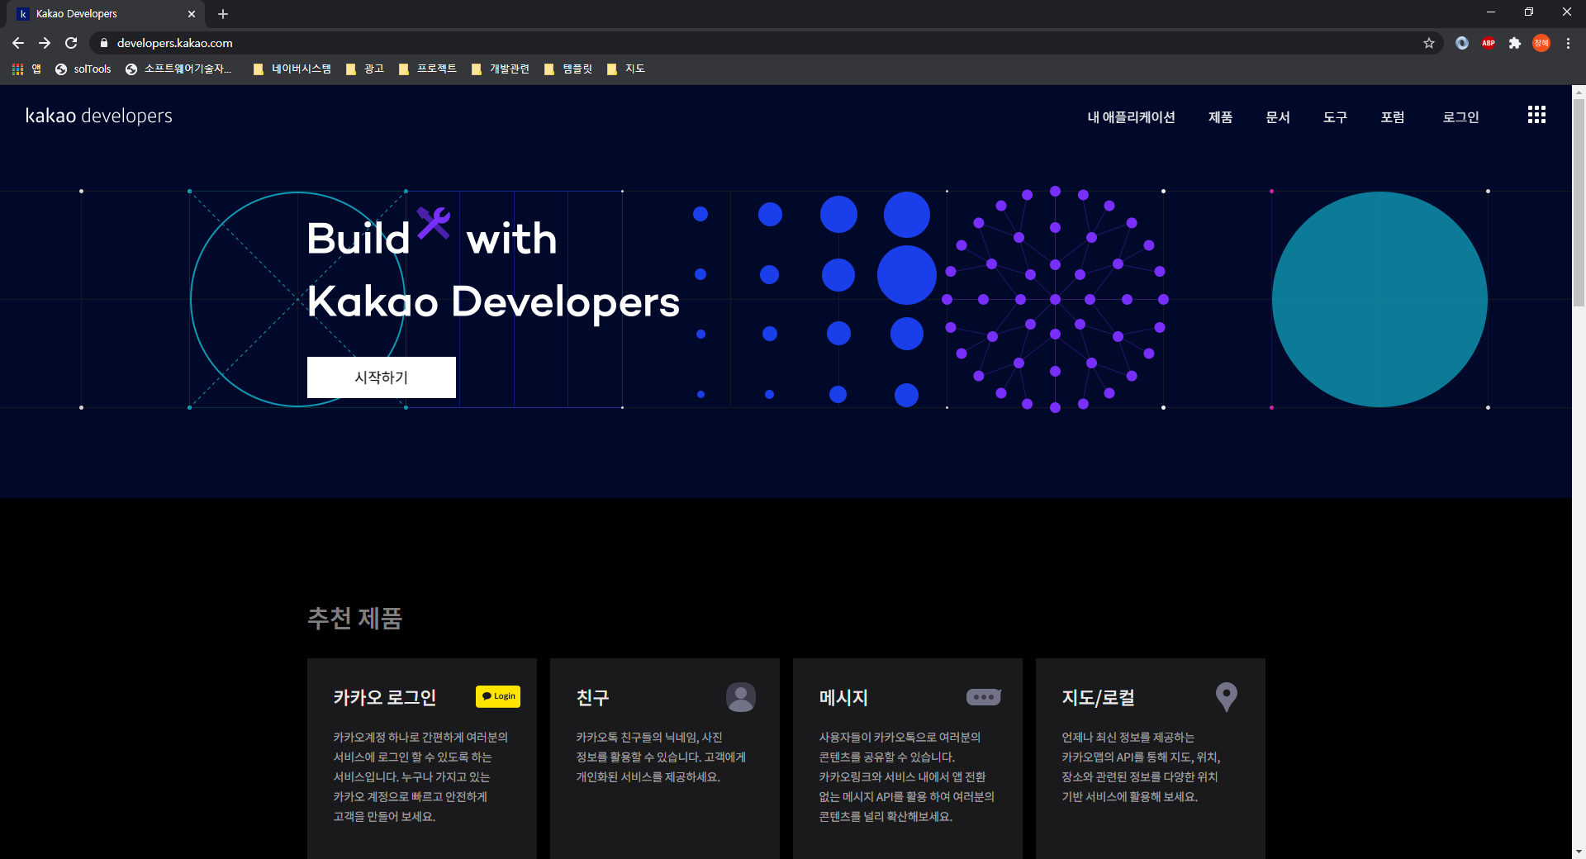Bookmark this page with the star icon
1586x859 pixels.
tap(1429, 43)
